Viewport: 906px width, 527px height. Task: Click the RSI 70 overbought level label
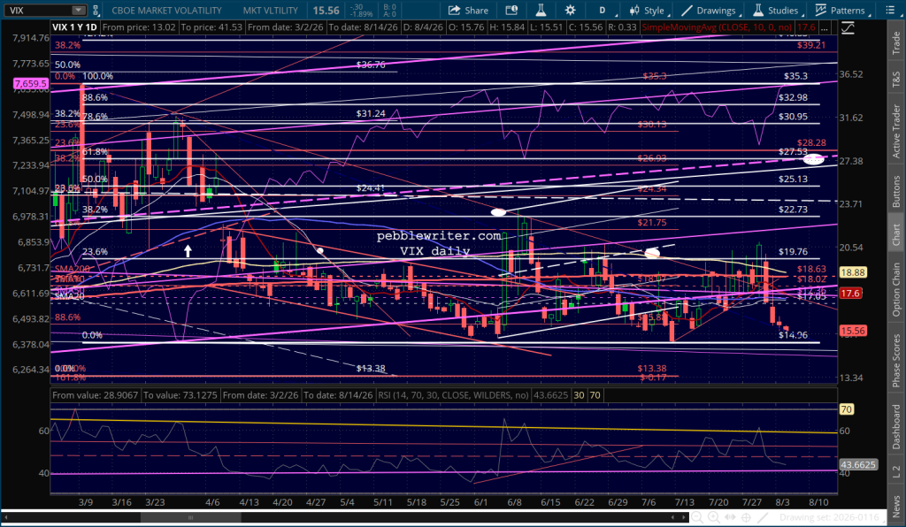847,409
